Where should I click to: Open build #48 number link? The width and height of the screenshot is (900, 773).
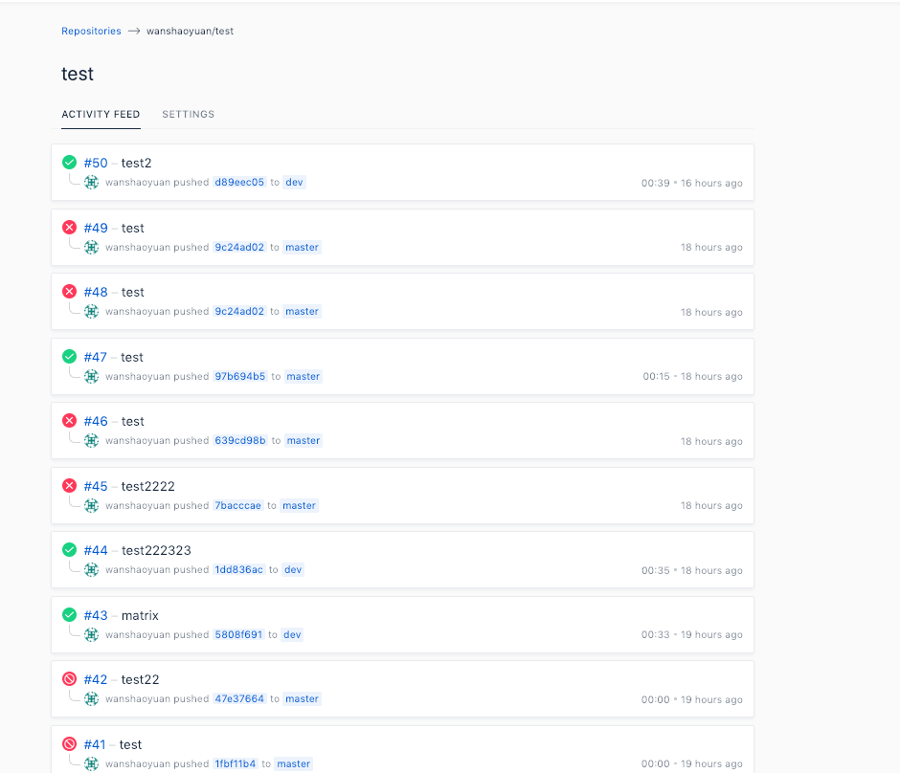(96, 292)
